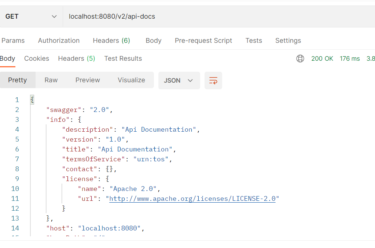375x248 pixels.
Task: Click the globe network information icon
Action: [300, 59]
